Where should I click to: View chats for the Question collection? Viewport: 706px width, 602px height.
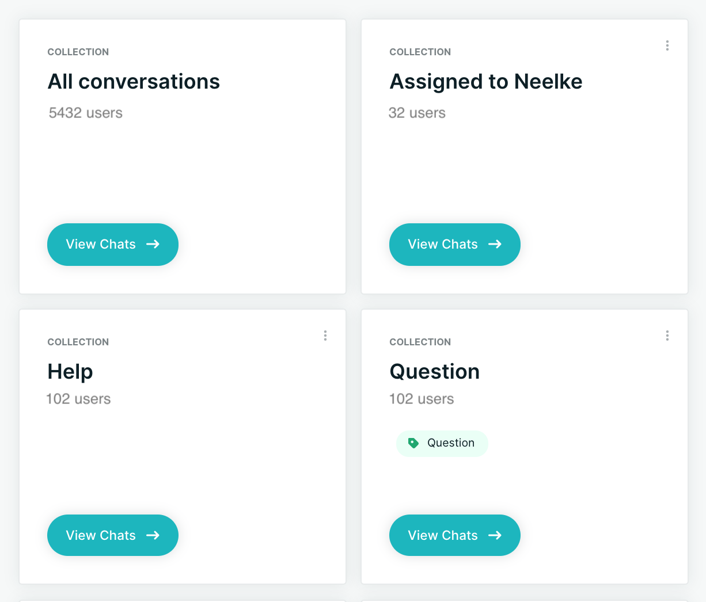click(455, 535)
